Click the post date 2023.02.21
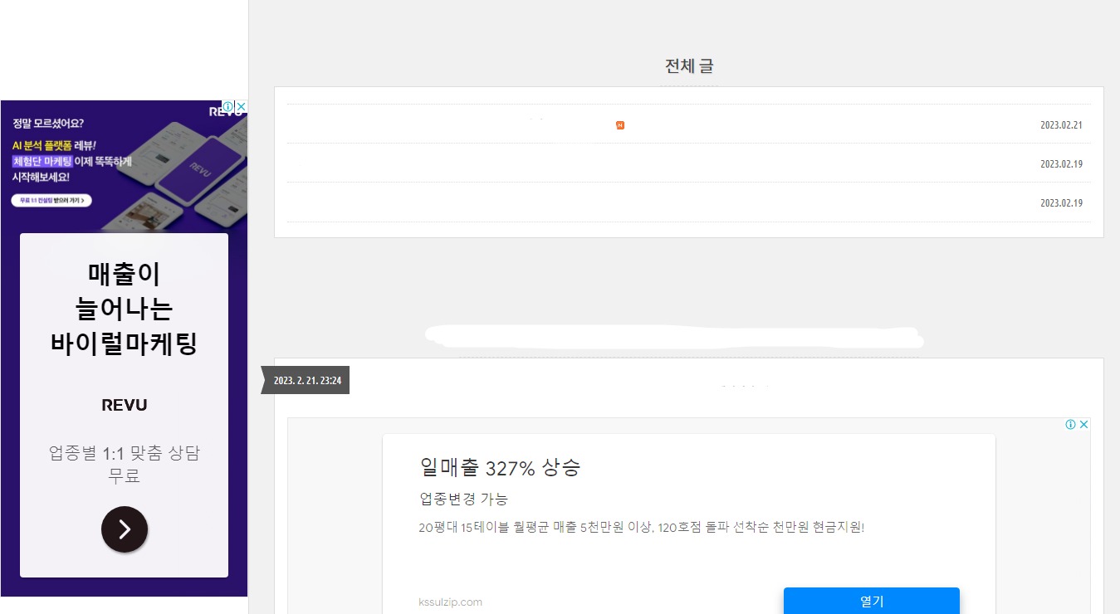 1061,125
